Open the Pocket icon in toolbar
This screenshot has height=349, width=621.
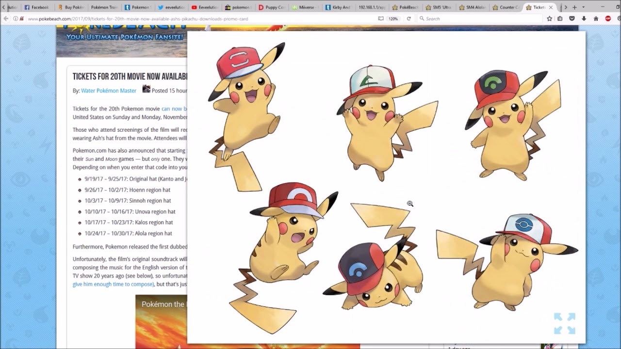[x=572, y=18]
